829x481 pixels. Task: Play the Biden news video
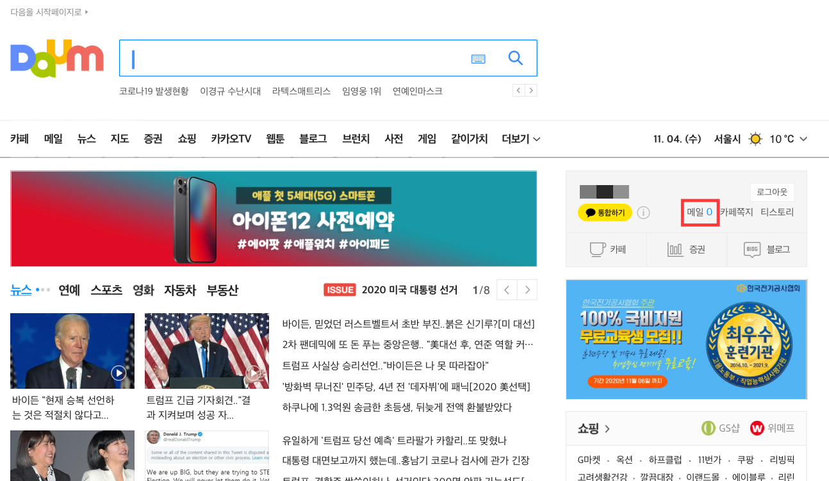[119, 373]
